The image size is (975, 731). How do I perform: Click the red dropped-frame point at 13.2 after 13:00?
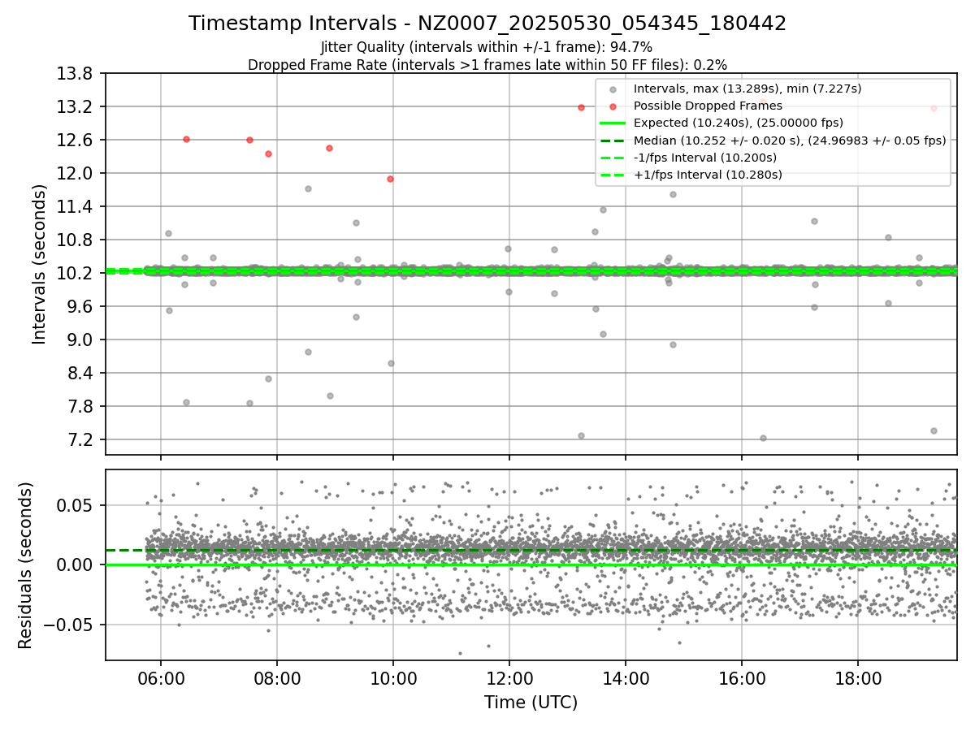tap(581, 107)
